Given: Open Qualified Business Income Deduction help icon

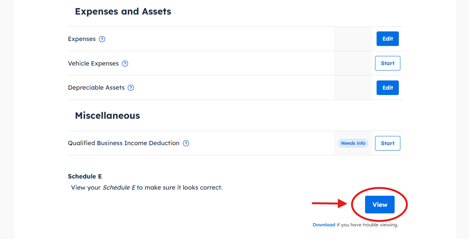Looking at the screenshot, I should tap(186, 143).
